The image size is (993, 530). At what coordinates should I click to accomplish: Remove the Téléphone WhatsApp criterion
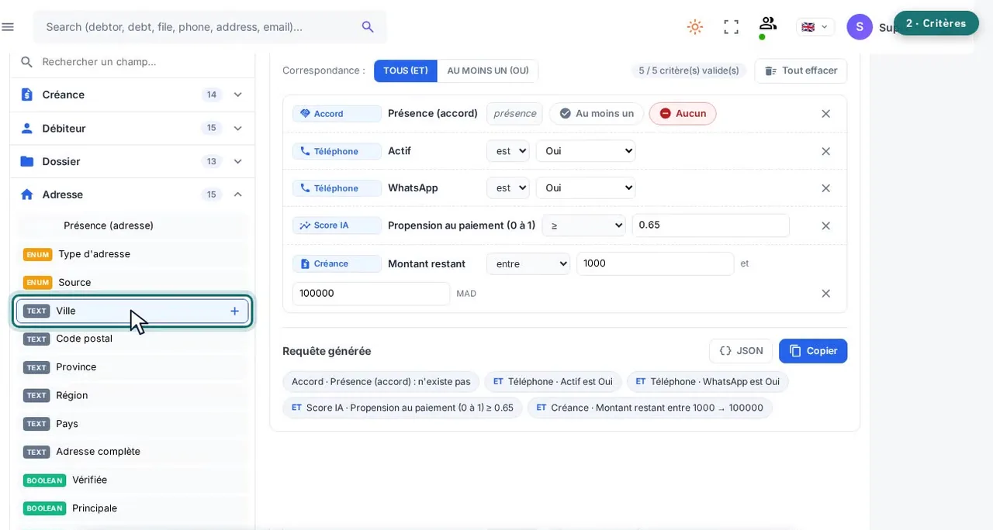[826, 188]
